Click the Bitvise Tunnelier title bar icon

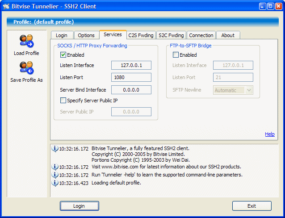7,6
